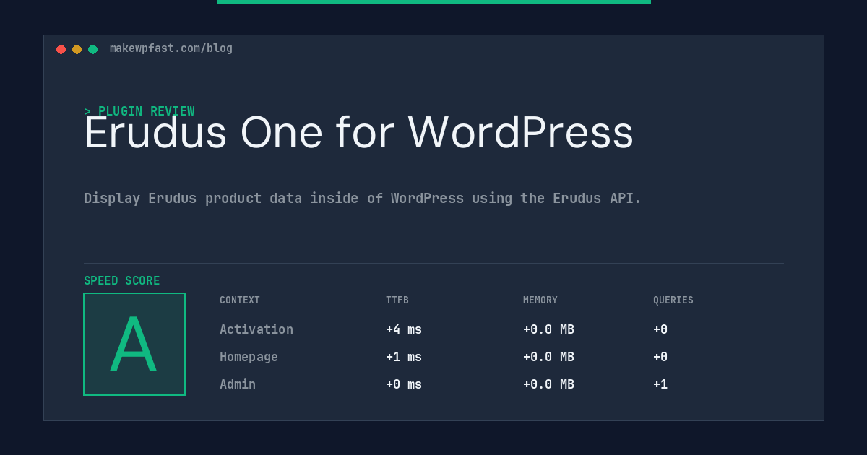Screen dimensions: 867x455
Task: Click the makewpfast.com/blog address text
Action: click(x=171, y=48)
